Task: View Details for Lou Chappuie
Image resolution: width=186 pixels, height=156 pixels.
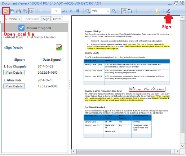Action: tap(14, 72)
